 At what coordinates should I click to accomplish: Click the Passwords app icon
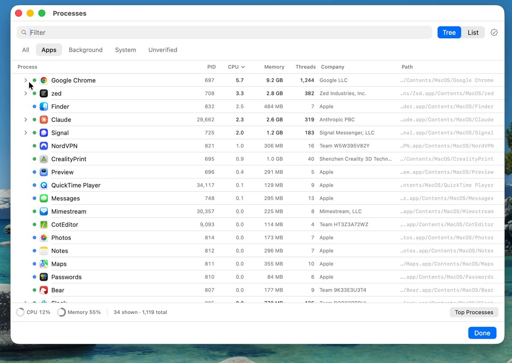[44, 277]
